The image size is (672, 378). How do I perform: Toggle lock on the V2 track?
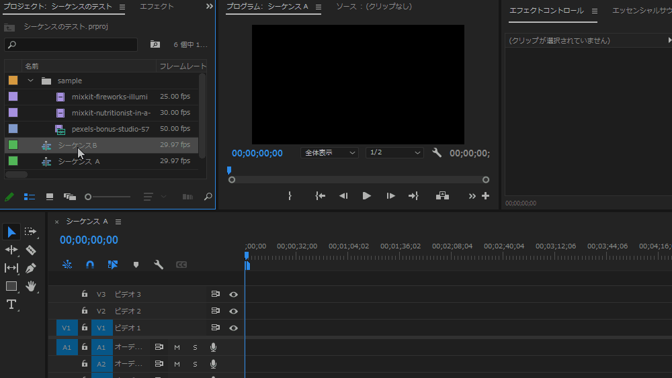(85, 311)
